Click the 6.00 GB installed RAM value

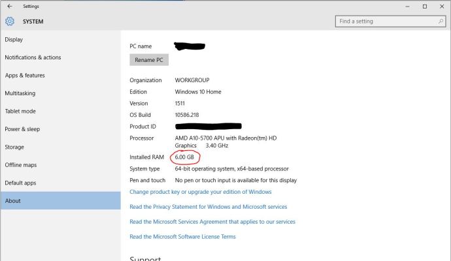184,157
